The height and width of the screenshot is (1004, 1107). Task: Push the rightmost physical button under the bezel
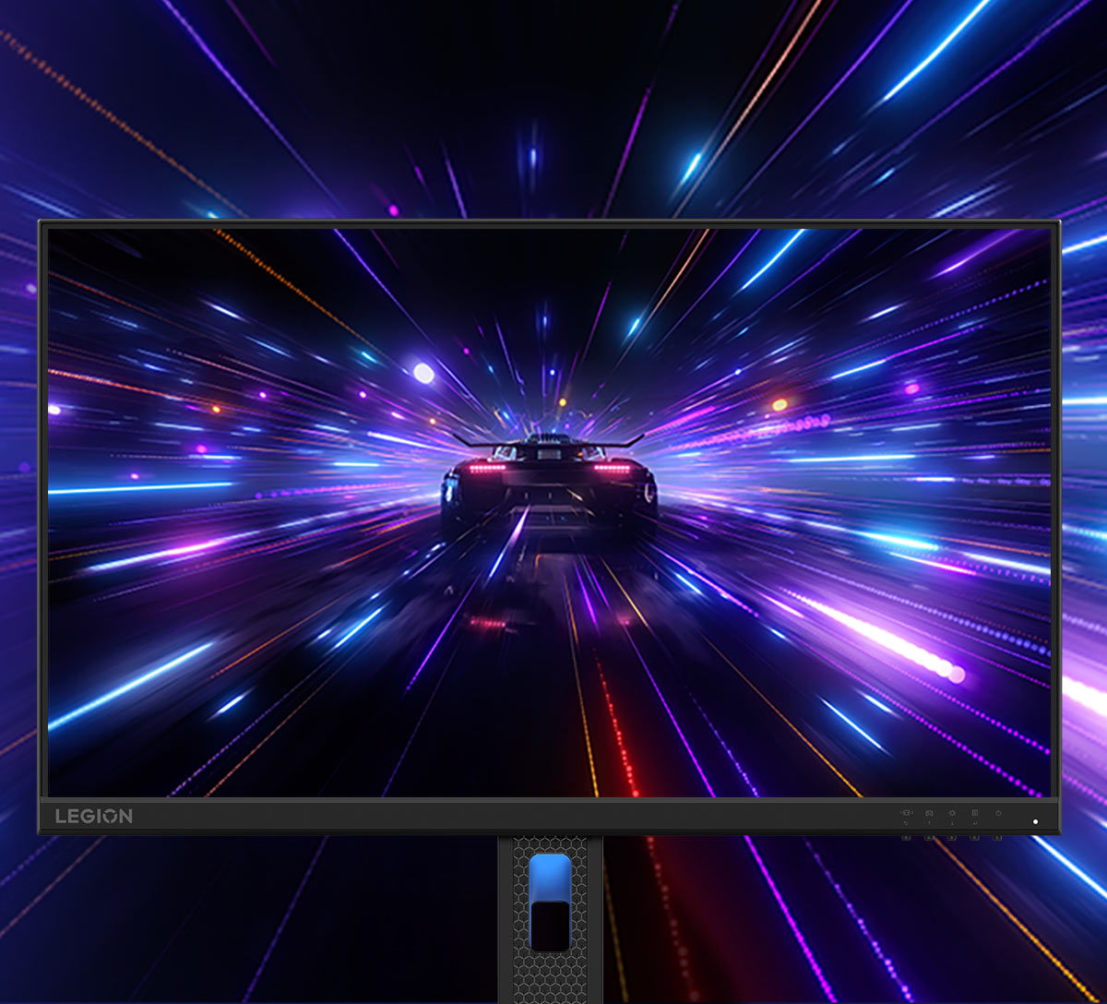coord(996,837)
